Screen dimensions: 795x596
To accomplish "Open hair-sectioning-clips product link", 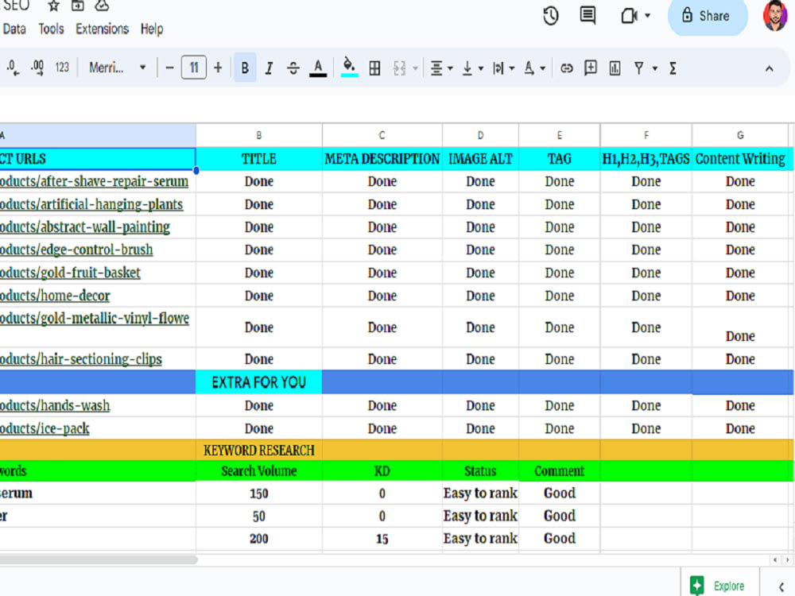I will click(x=80, y=359).
